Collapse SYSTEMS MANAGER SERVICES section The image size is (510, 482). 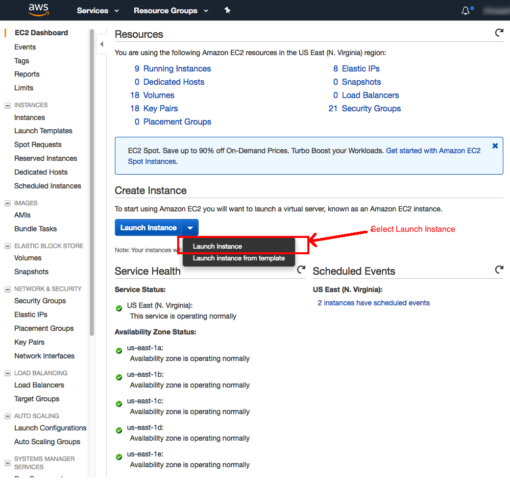(x=8, y=463)
